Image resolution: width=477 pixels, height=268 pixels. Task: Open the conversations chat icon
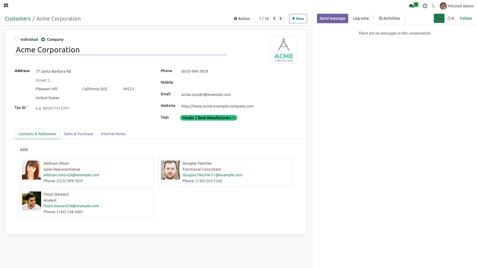point(412,6)
